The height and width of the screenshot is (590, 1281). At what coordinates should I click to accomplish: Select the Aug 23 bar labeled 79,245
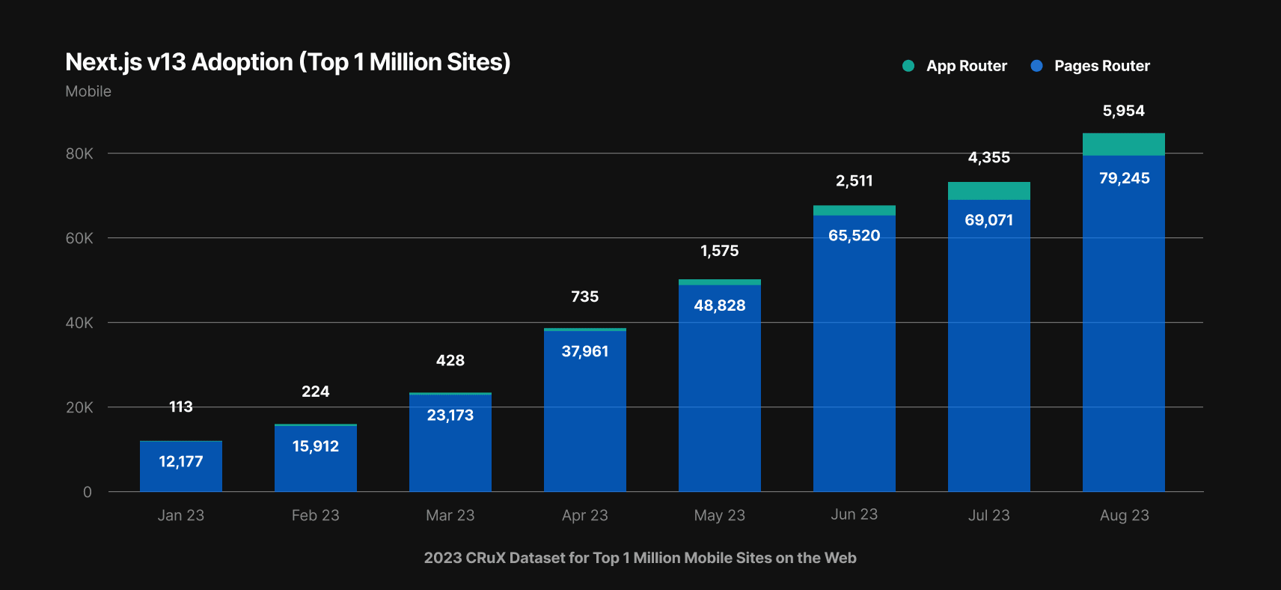tap(1124, 324)
